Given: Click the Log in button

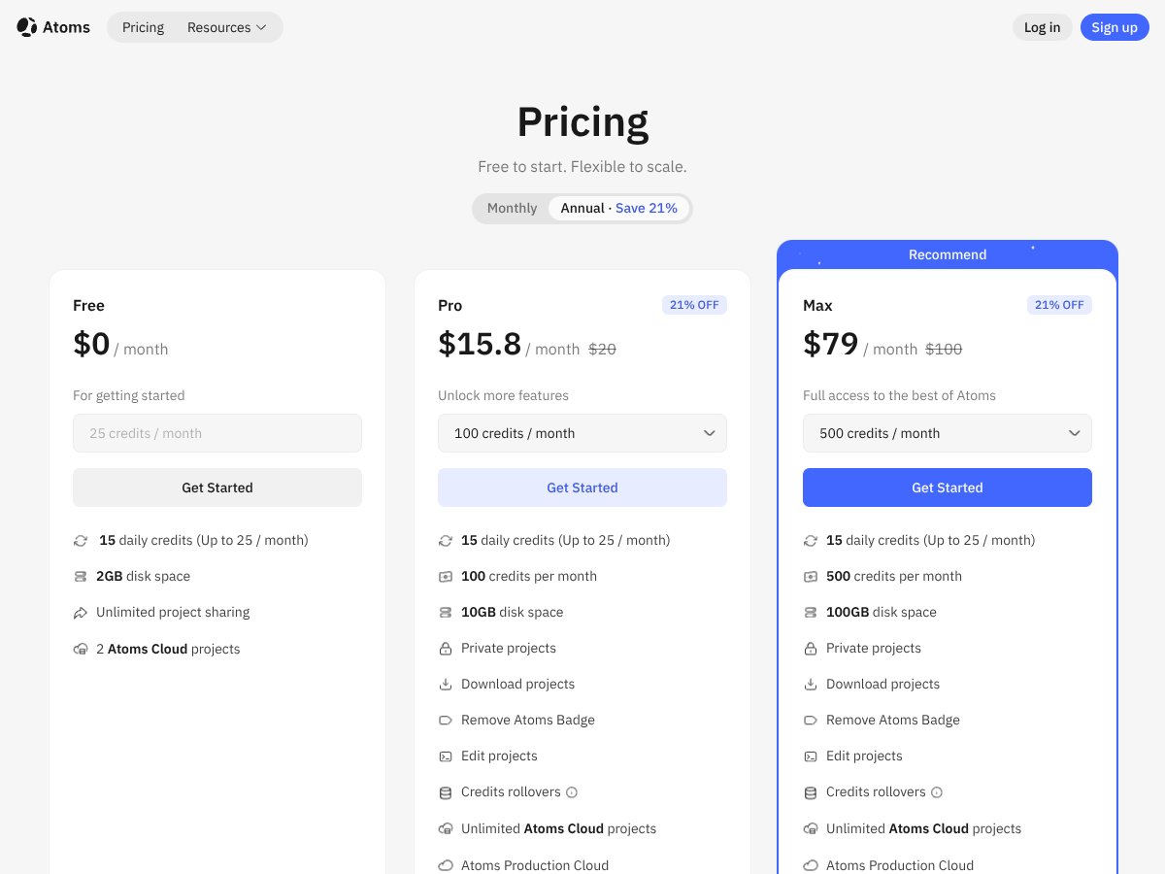Looking at the screenshot, I should tap(1042, 27).
